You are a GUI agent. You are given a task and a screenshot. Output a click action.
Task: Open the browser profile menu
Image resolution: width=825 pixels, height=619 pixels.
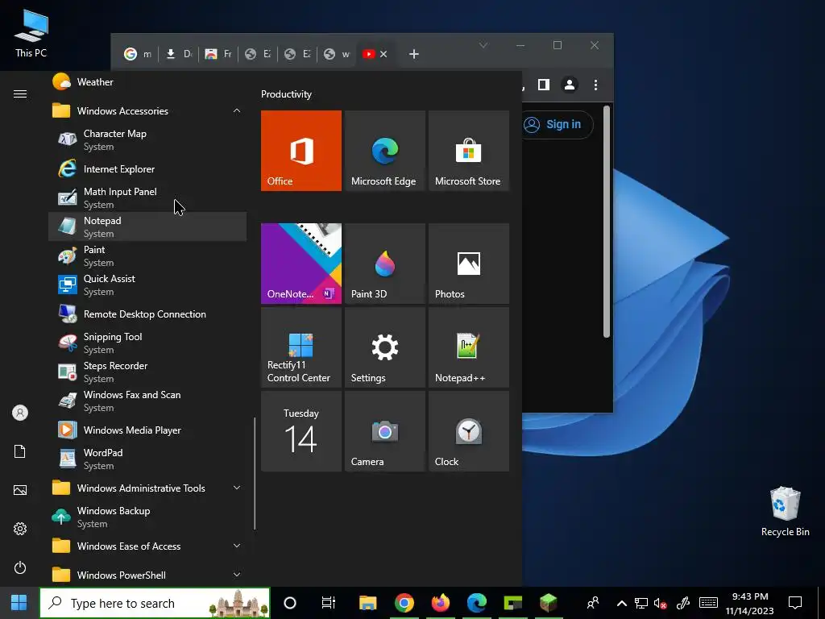click(x=570, y=85)
